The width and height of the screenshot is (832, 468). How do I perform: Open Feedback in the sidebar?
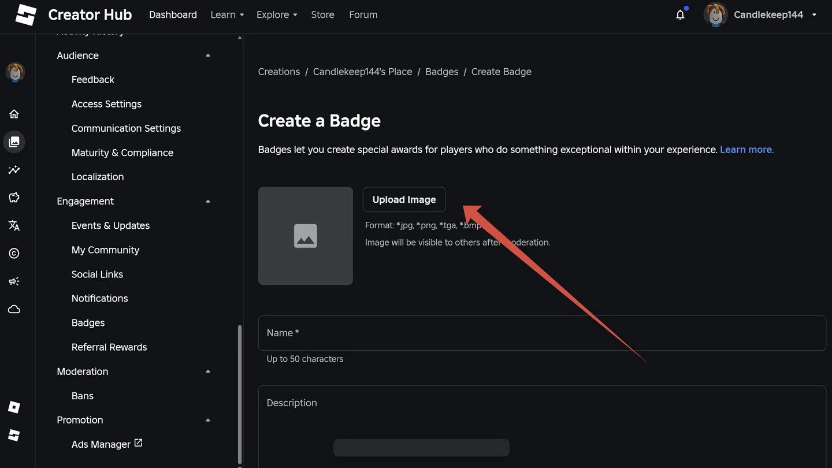(x=93, y=80)
